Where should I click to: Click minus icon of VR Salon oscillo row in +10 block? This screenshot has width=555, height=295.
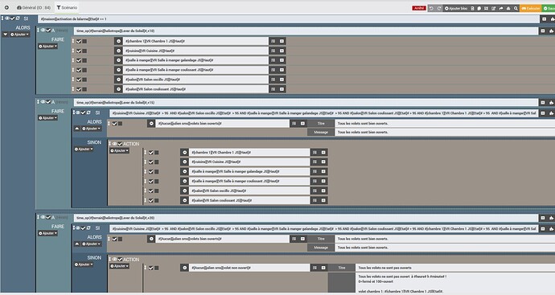click(x=118, y=80)
